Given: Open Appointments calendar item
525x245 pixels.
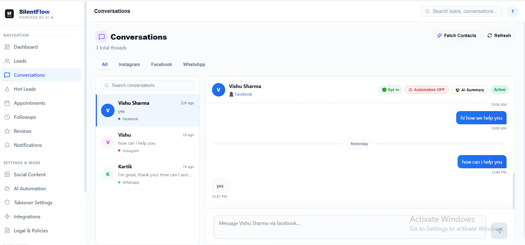Looking at the screenshot, I should pos(41,103).
